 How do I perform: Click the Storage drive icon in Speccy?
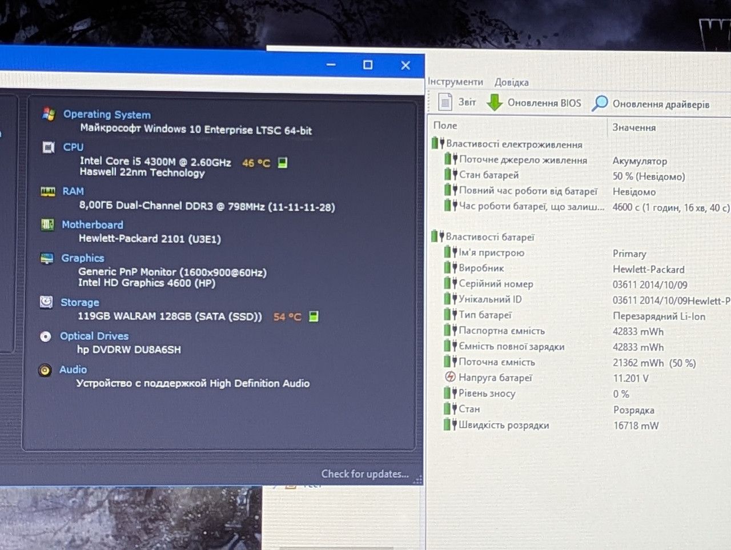point(46,302)
